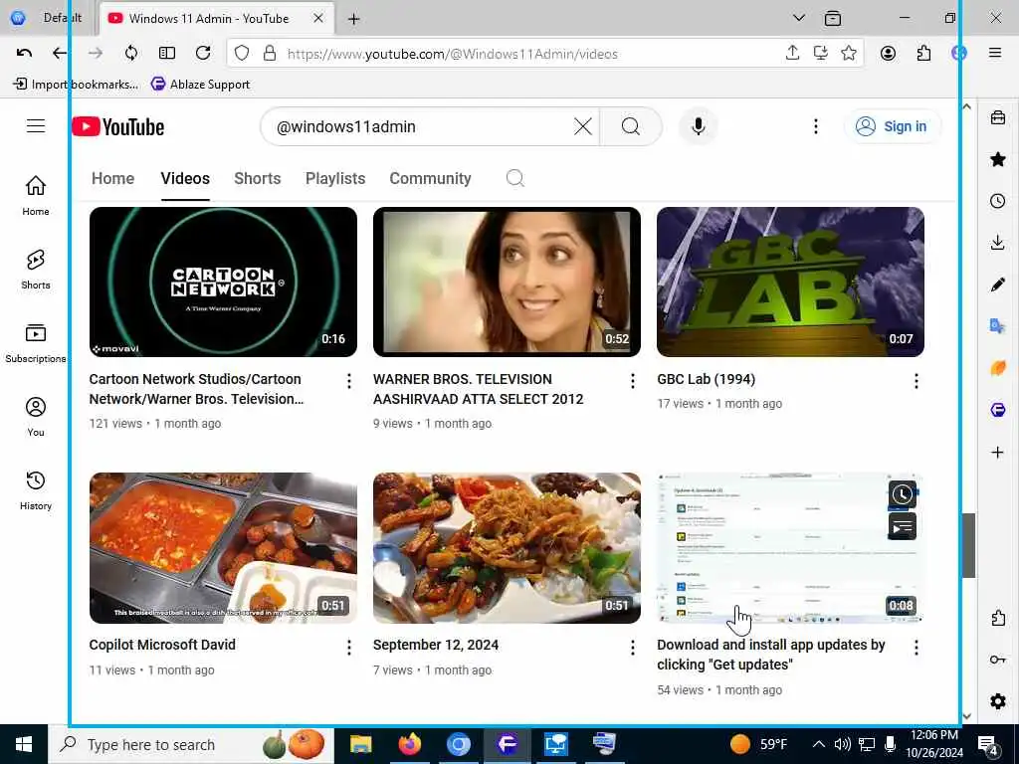Open Ablaze Support bookmark

pyautogui.click(x=200, y=84)
